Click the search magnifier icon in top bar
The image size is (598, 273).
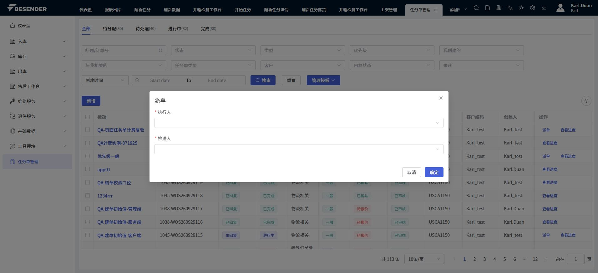tap(476, 8)
